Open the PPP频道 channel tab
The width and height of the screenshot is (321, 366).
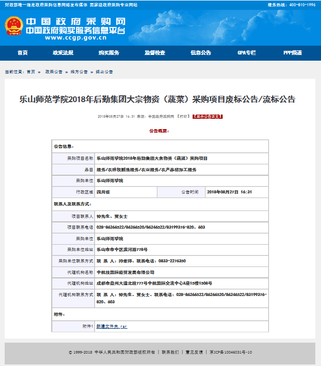[293, 53]
